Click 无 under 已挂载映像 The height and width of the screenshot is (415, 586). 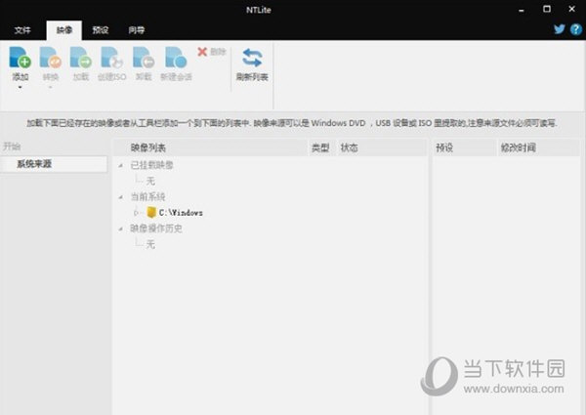(150, 182)
